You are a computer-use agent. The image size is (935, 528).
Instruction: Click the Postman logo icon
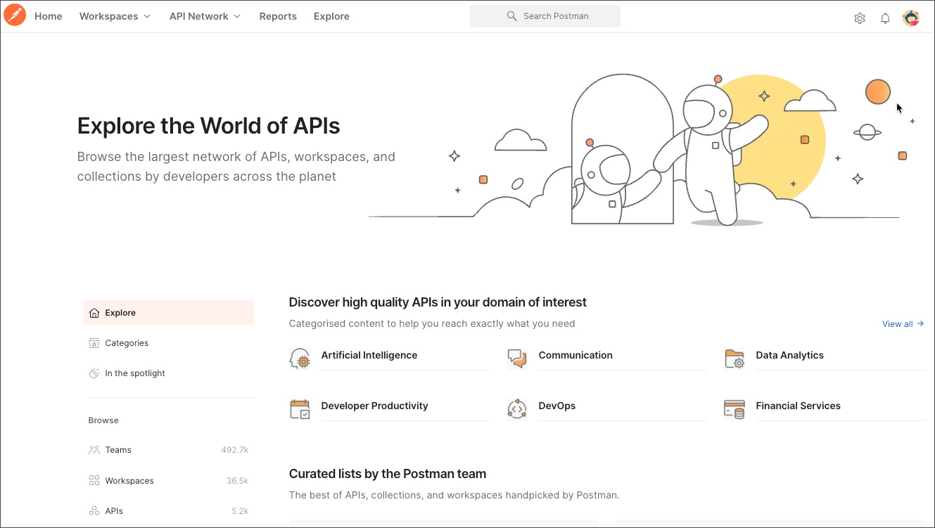(x=15, y=15)
